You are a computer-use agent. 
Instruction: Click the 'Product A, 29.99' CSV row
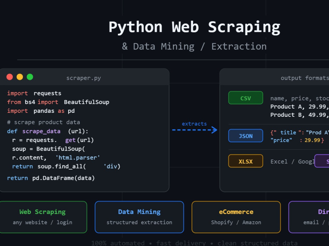pos(300,107)
